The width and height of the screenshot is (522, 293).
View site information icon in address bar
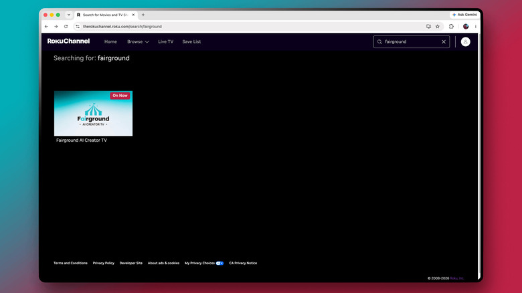point(78,26)
